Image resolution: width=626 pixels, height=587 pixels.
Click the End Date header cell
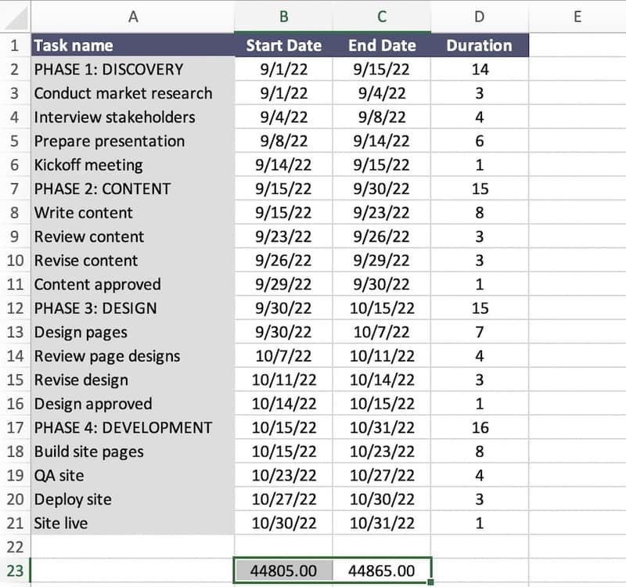[381, 45]
